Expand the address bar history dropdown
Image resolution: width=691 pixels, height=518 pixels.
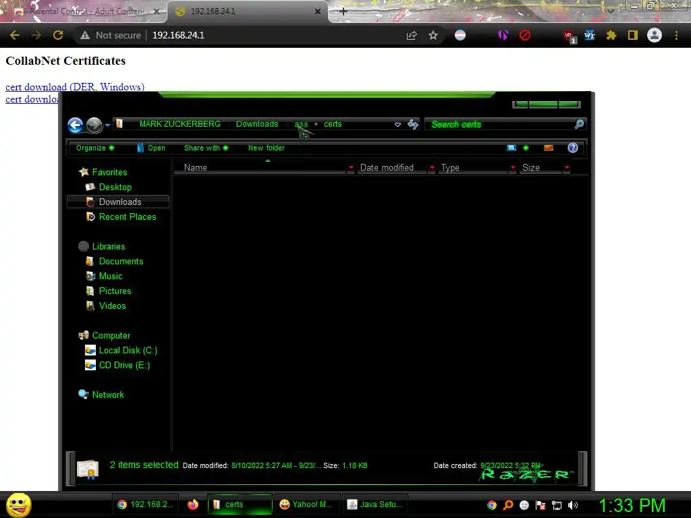coord(397,125)
